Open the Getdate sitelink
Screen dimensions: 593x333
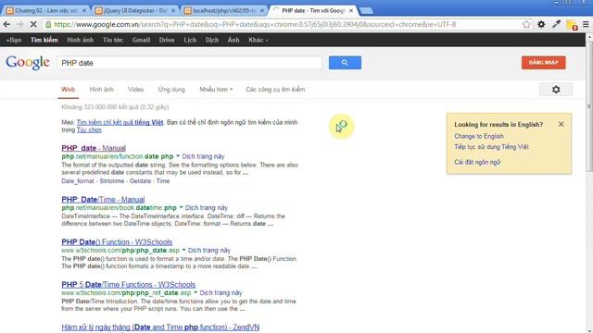140,181
